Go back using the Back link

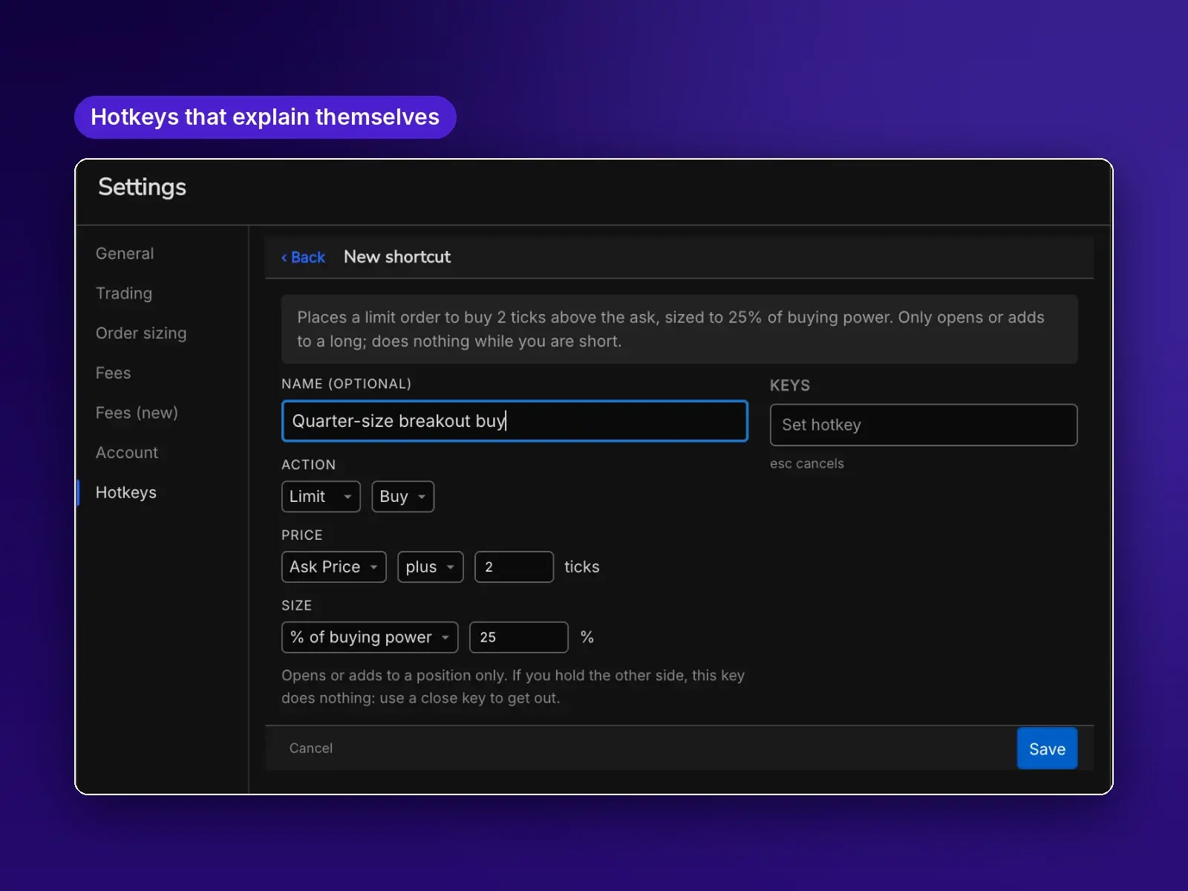pos(303,257)
